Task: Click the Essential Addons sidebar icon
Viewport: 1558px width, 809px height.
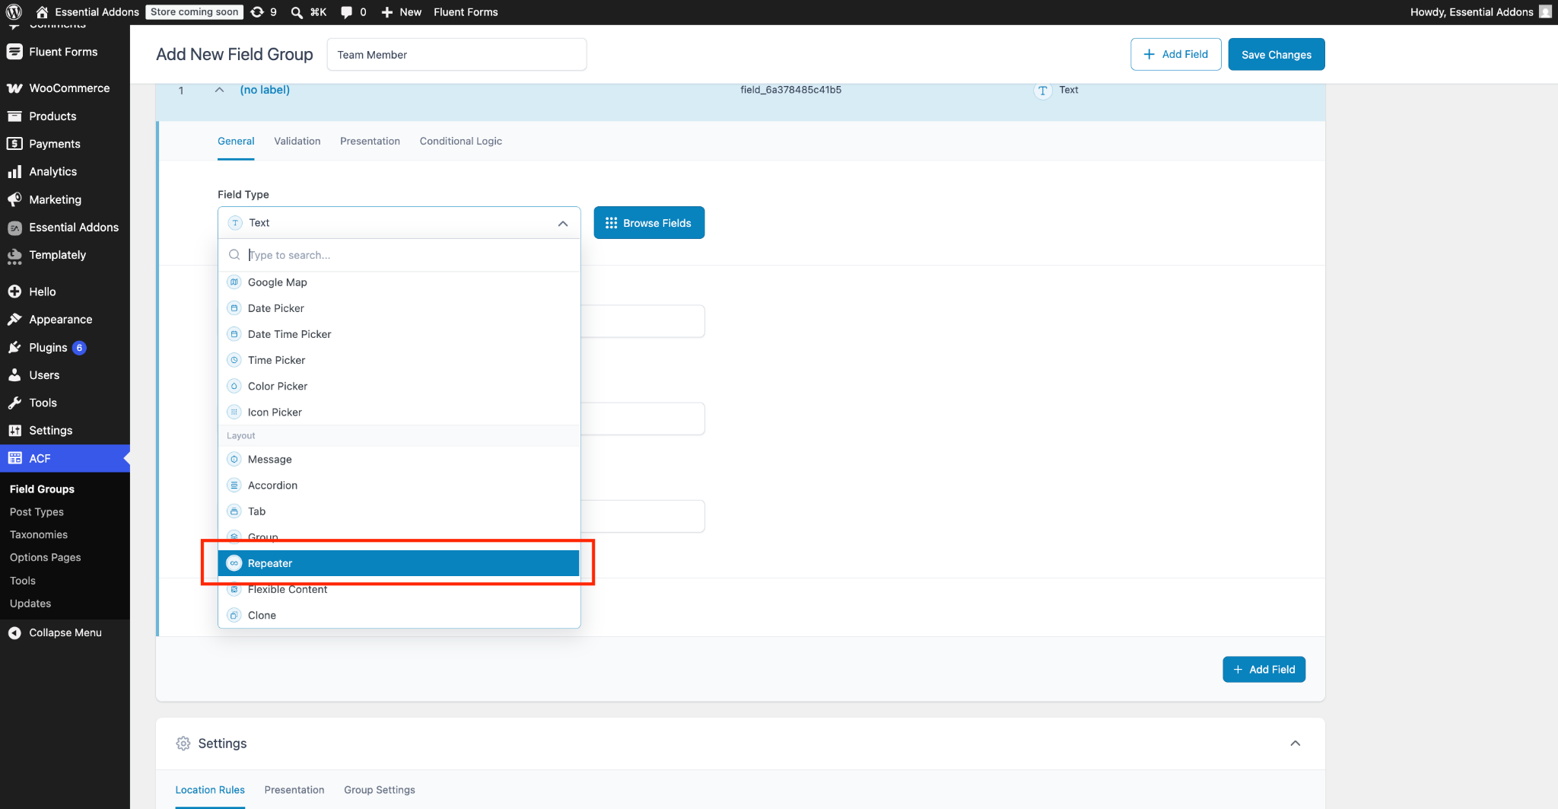Action: (14, 228)
